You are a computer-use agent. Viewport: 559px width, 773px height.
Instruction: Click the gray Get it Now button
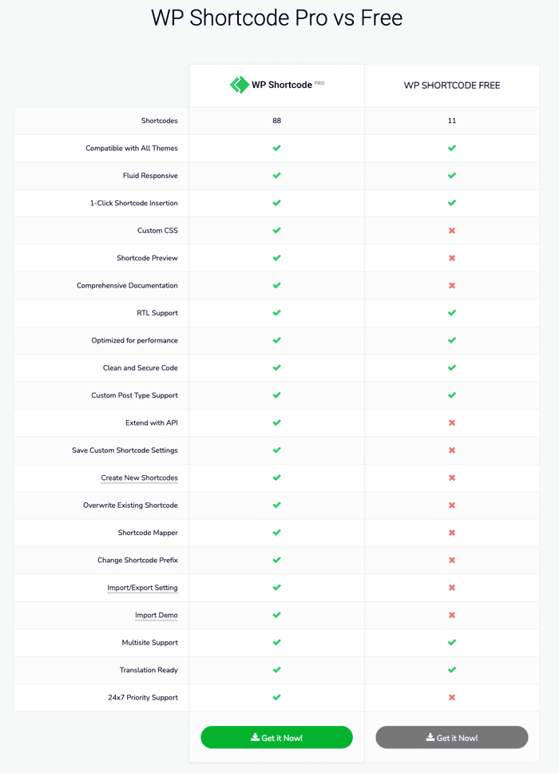[451, 737]
